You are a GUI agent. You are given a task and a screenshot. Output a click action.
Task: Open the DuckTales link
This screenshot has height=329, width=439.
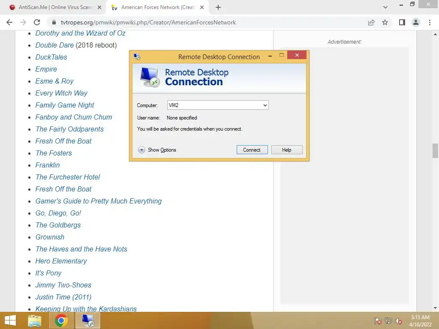[51, 57]
